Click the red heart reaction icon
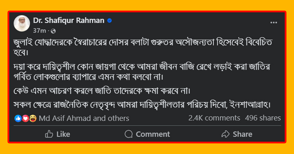The image size is (294, 154). point(25,118)
